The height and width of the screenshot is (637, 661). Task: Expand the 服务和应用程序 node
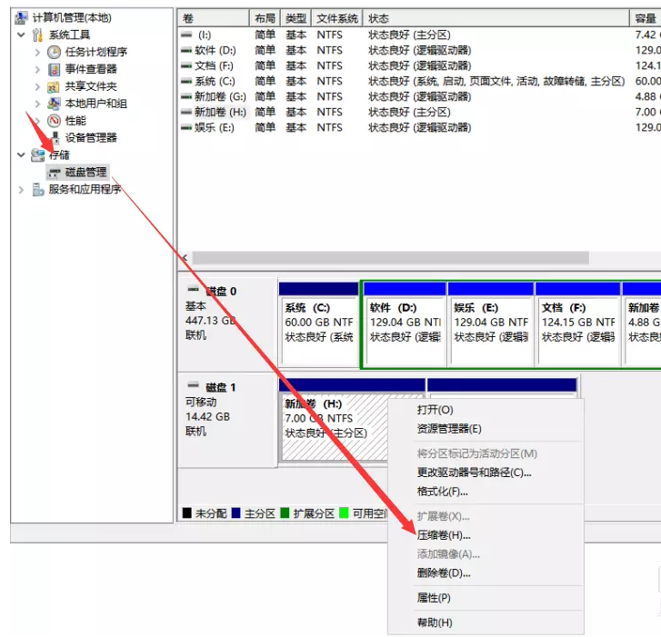coord(21,190)
